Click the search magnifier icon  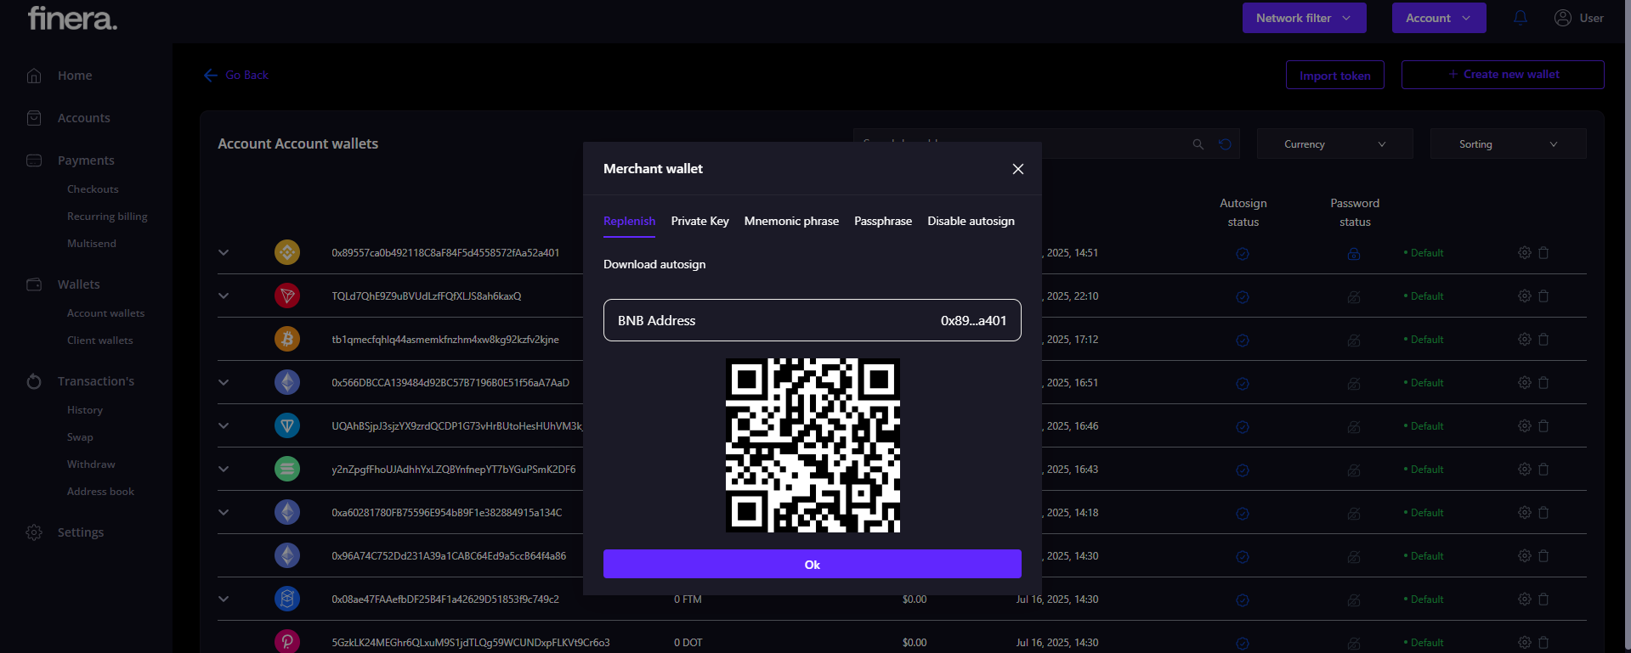(x=1198, y=144)
